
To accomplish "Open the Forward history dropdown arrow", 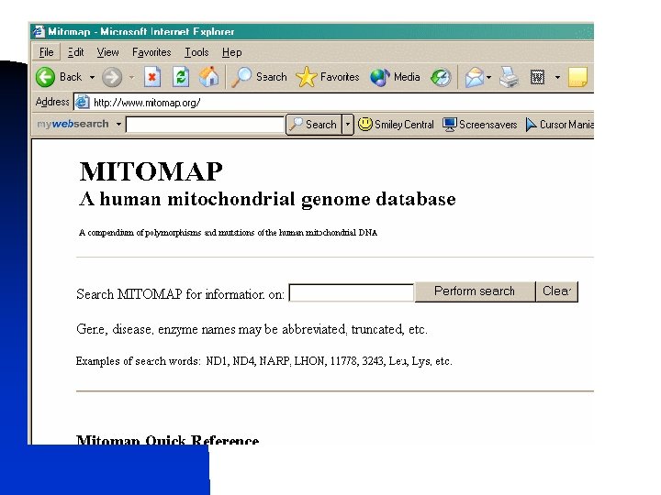I will [x=131, y=77].
